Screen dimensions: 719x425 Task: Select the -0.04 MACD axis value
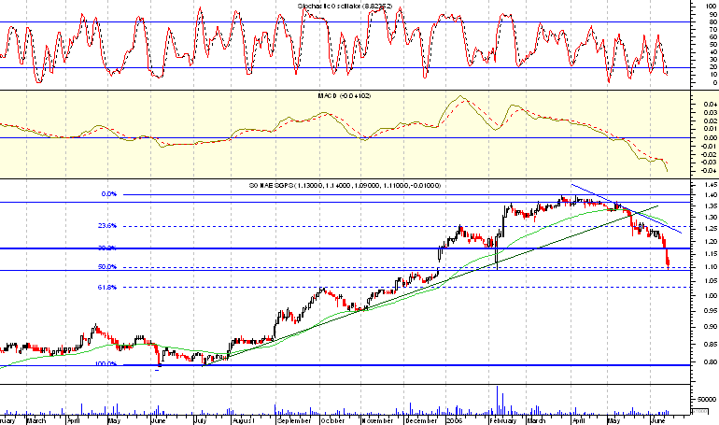pyautogui.click(x=711, y=171)
